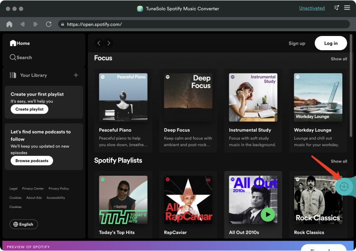This screenshot has width=356, height=251.
Task: Click the Deep Focus title text
Action: [x=177, y=130]
